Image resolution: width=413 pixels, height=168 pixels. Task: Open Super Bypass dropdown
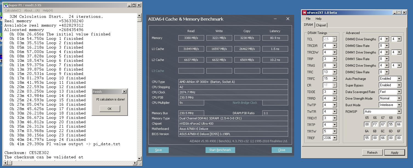[x=399, y=85]
